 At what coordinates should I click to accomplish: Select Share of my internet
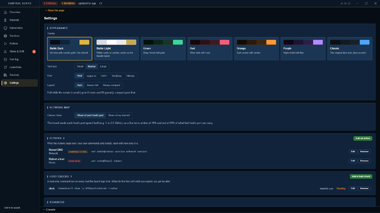(x=119, y=115)
